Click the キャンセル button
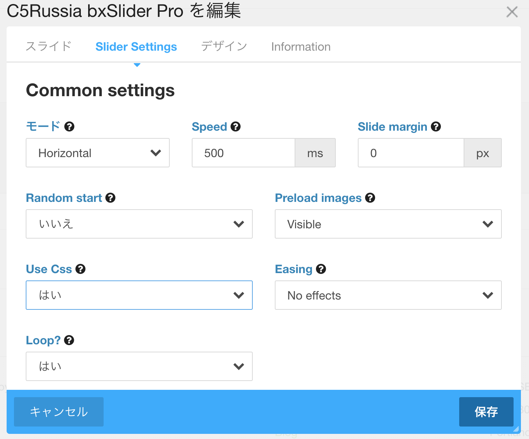Image resolution: width=529 pixels, height=439 pixels. 59,412
